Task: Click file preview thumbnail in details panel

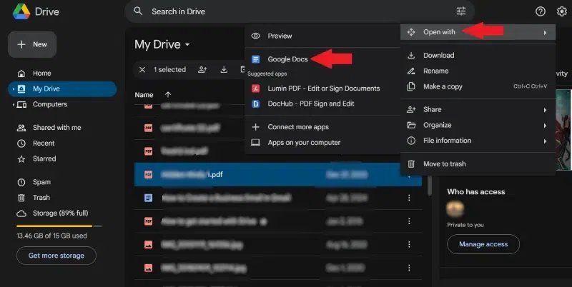Action: tap(563, 129)
